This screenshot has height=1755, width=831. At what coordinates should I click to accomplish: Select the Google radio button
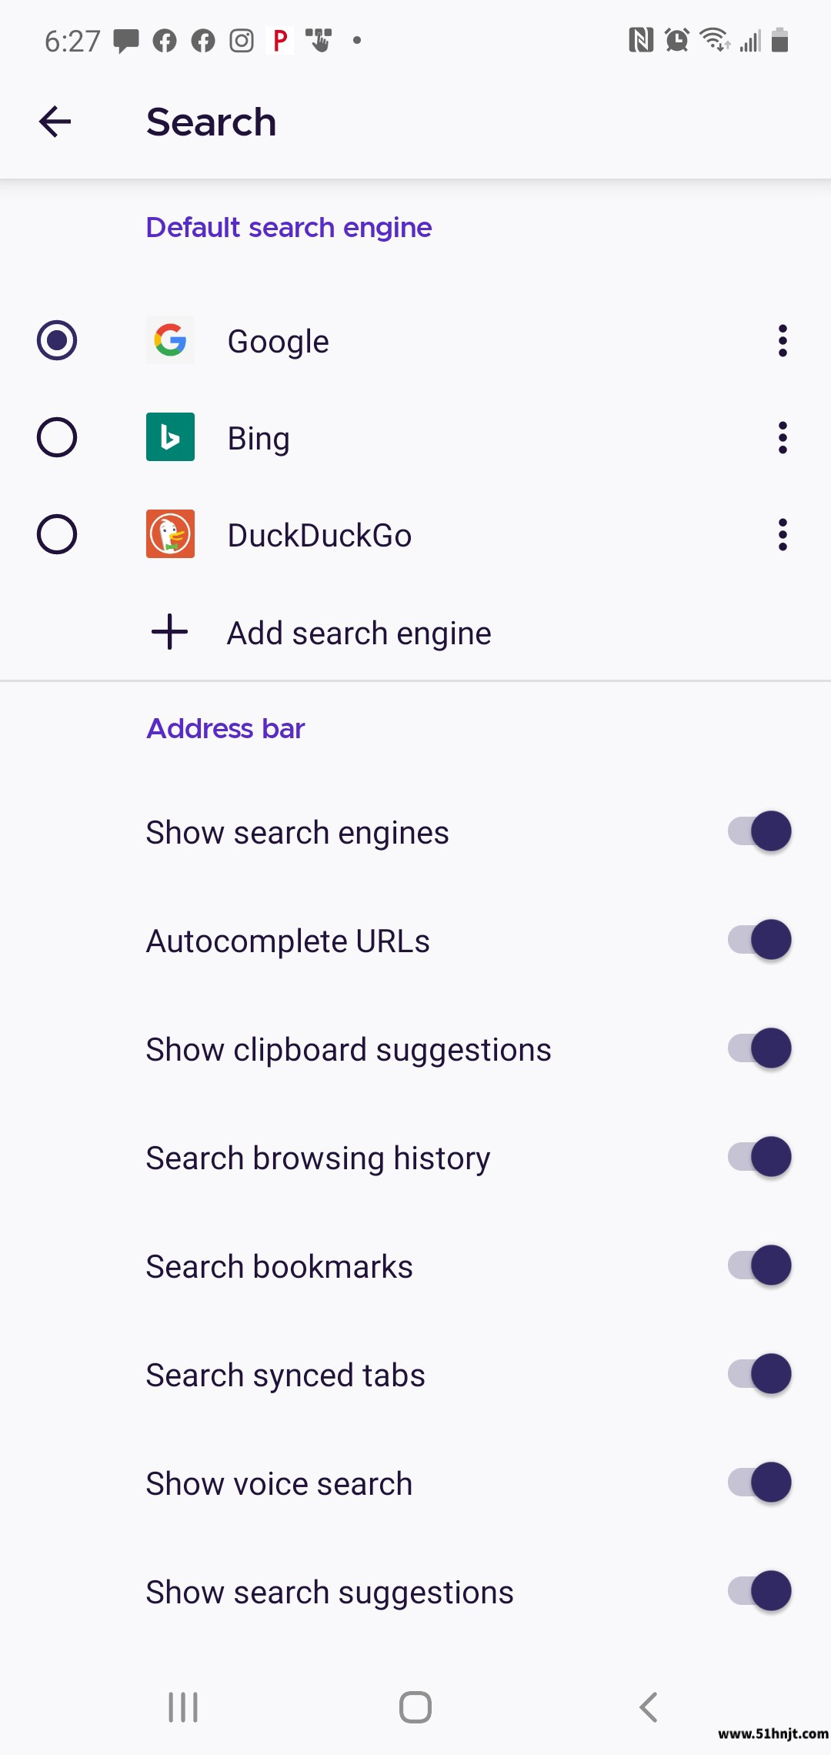tap(57, 340)
